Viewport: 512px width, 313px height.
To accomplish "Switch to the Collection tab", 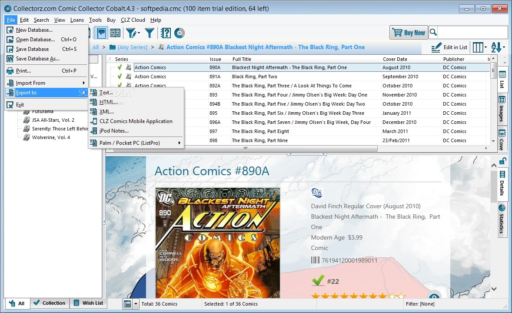I will point(50,303).
